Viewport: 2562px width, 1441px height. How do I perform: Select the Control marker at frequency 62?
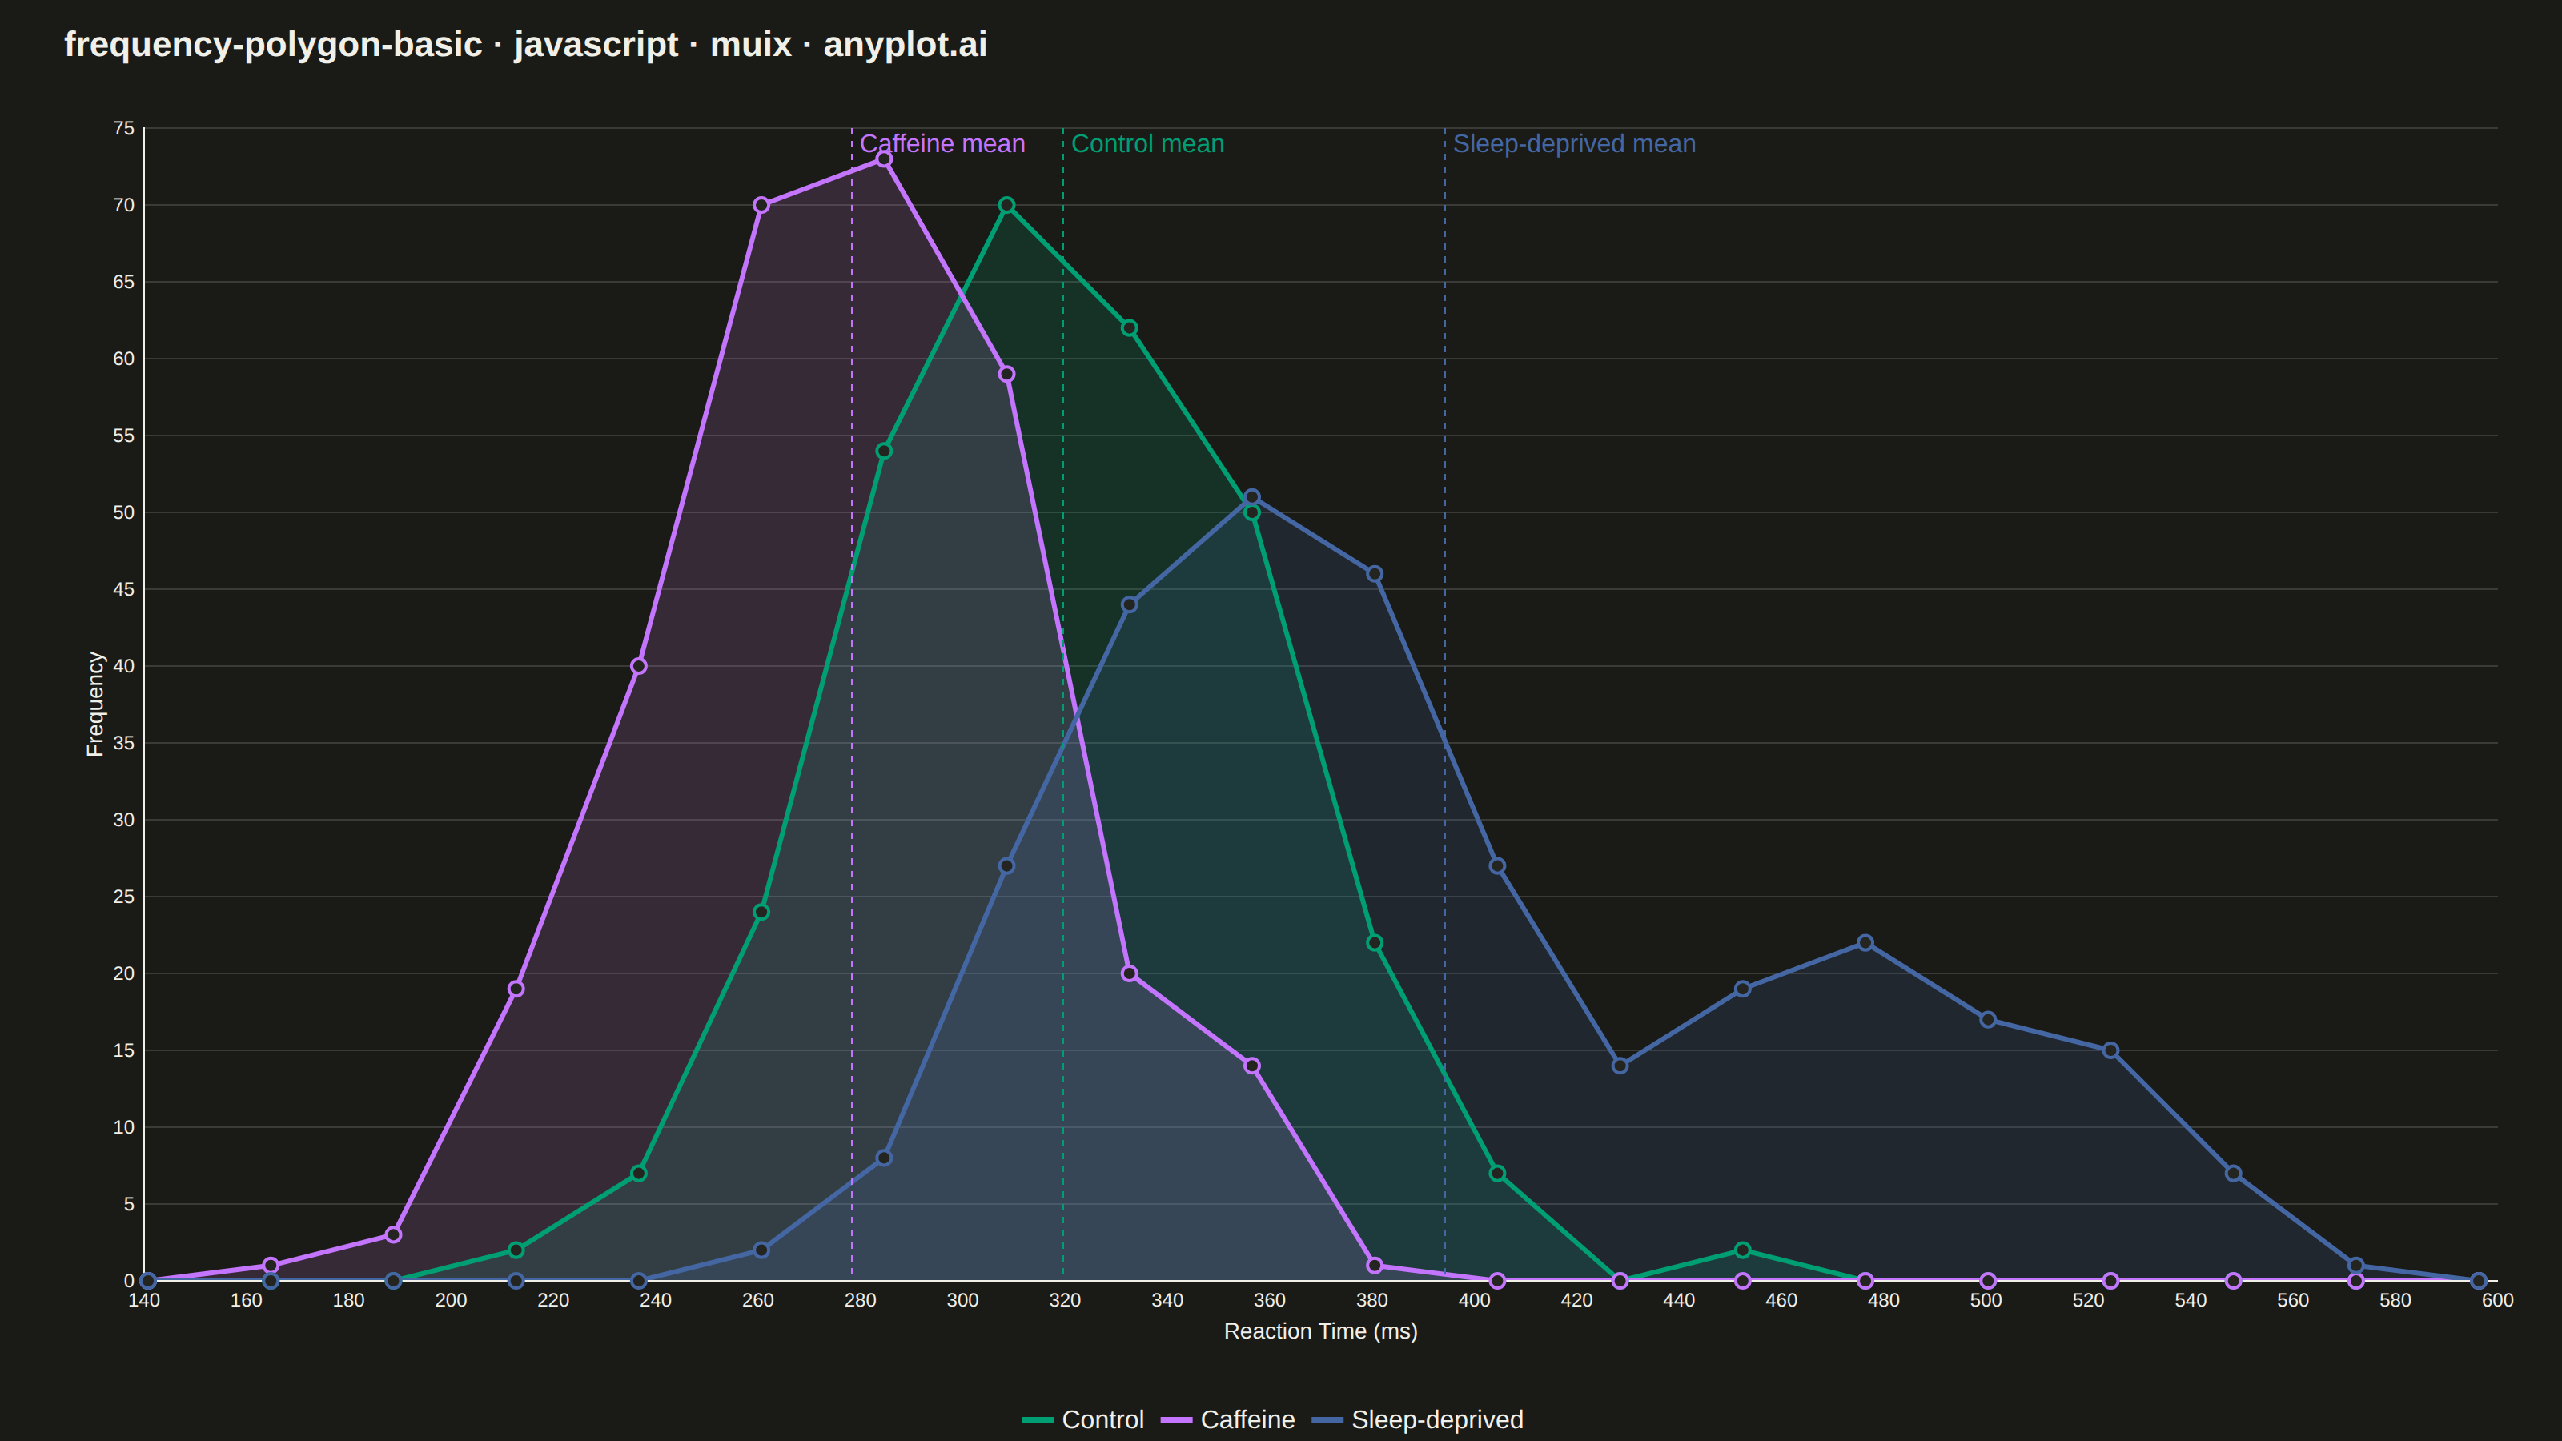[1130, 328]
